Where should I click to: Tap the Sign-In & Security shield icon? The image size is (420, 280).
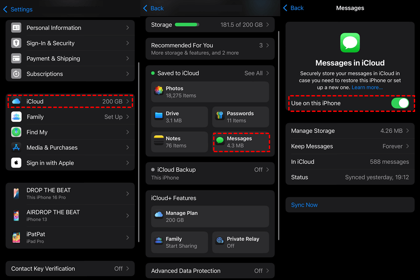pyautogui.click(x=16, y=43)
